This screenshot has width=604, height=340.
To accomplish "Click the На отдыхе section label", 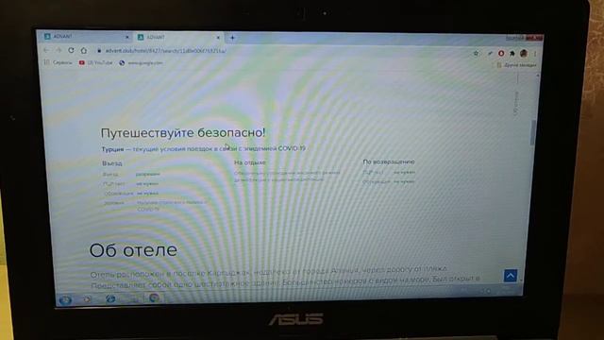I will pyautogui.click(x=250, y=162).
